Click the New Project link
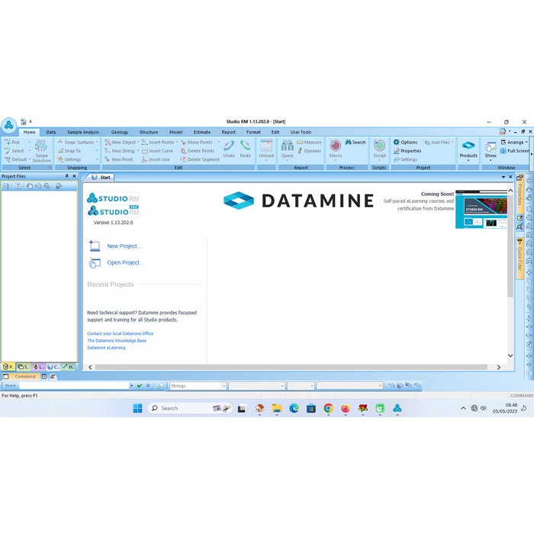This screenshot has width=534, height=534. coord(124,246)
